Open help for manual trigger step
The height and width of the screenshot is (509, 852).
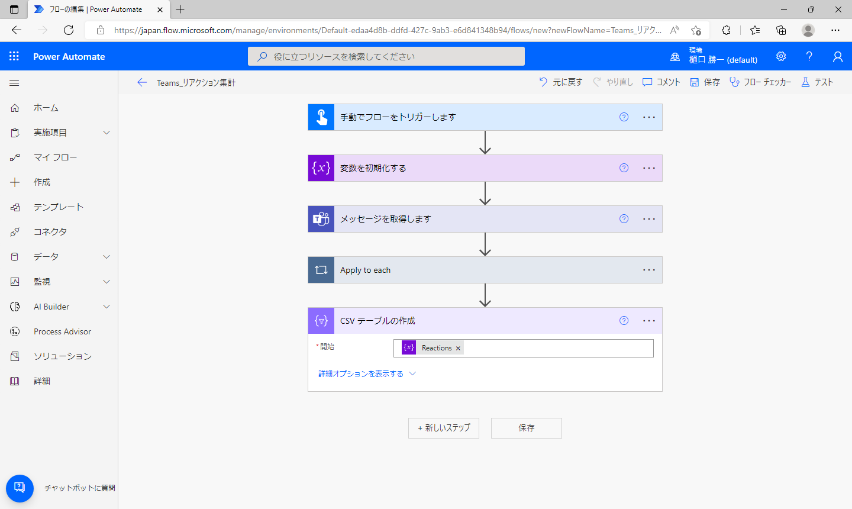(624, 117)
